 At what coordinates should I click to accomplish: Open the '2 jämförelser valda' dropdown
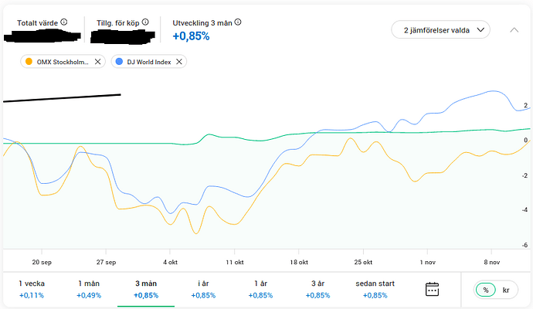tap(440, 30)
